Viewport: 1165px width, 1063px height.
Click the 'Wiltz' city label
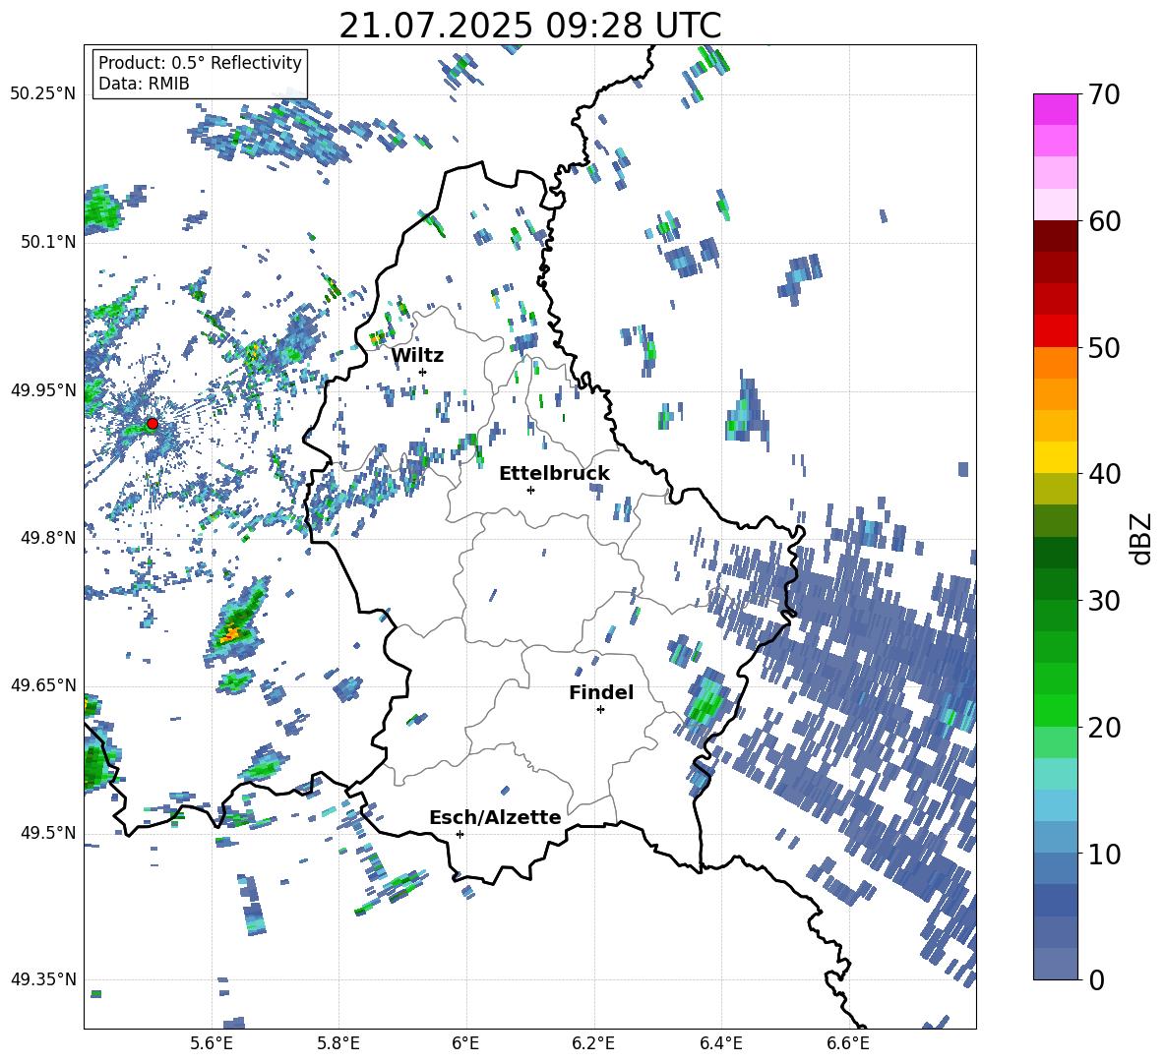[417, 356]
